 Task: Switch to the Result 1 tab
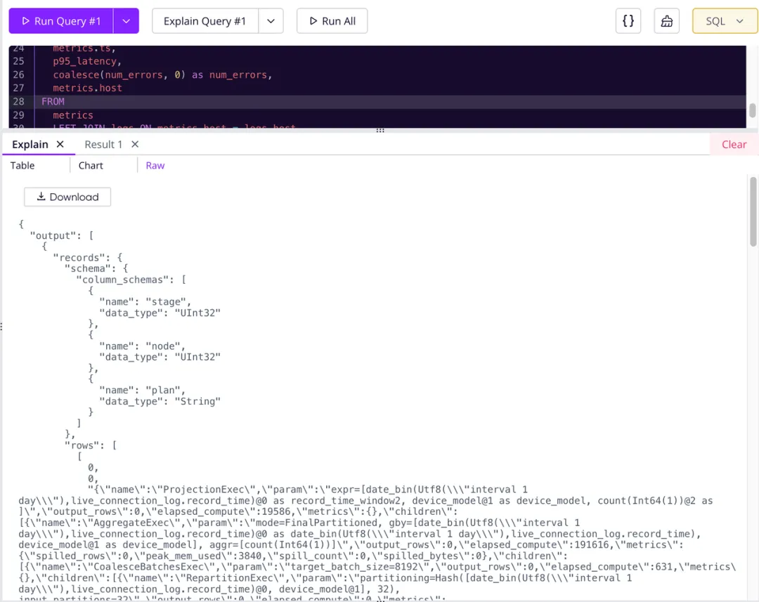click(x=103, y=144)
